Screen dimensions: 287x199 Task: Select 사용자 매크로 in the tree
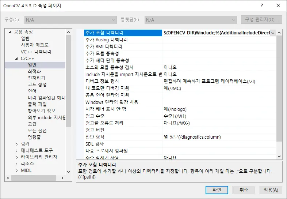(35, 45)
